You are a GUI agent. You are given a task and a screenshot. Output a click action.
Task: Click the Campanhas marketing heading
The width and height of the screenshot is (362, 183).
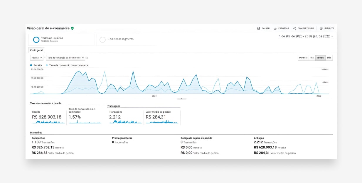tap(38, 138)
